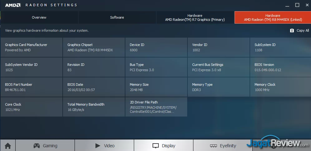This screenshot has width=311, height=151.
Task: Go to the Home screen icon
Action: coord(7,145)
